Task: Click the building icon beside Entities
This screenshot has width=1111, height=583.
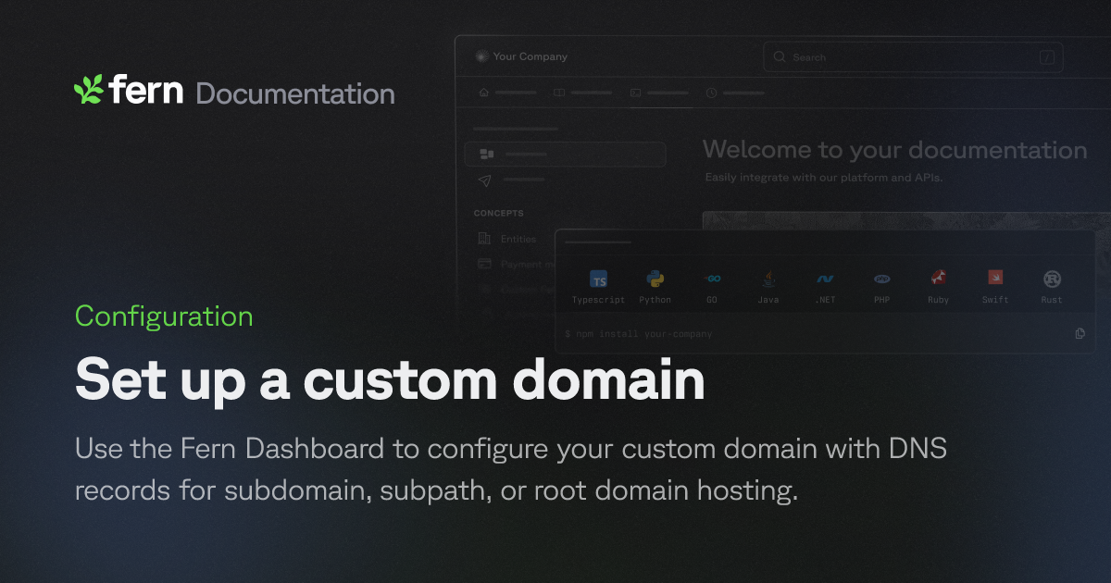Action: coord(484,239)
